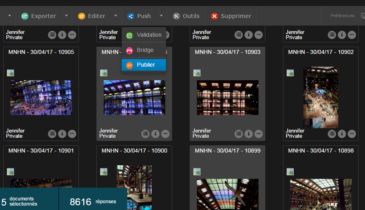Image resolution: width=365 pixels, height=210 pixels.
Task: Expand the Exporter dropdown arrow
Action: (x=66, y=16)
